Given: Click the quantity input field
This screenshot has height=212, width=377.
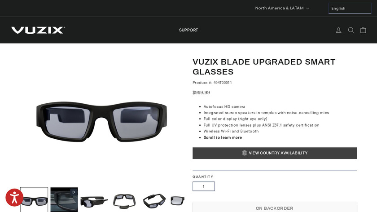Looking at the screenshot, I should [204, 186].
